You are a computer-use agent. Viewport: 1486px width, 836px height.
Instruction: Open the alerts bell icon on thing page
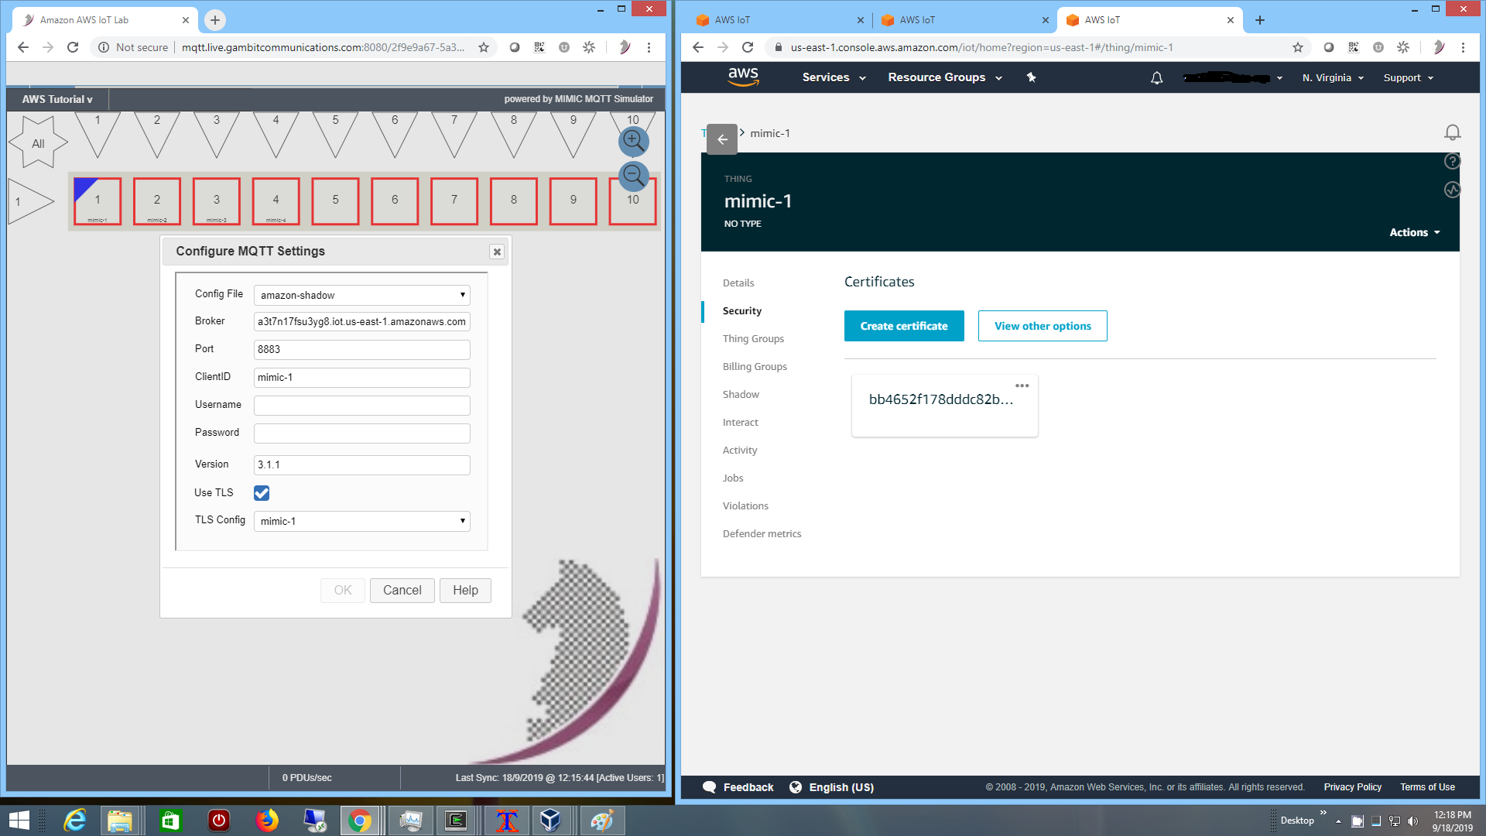[x=1453, y=132]
